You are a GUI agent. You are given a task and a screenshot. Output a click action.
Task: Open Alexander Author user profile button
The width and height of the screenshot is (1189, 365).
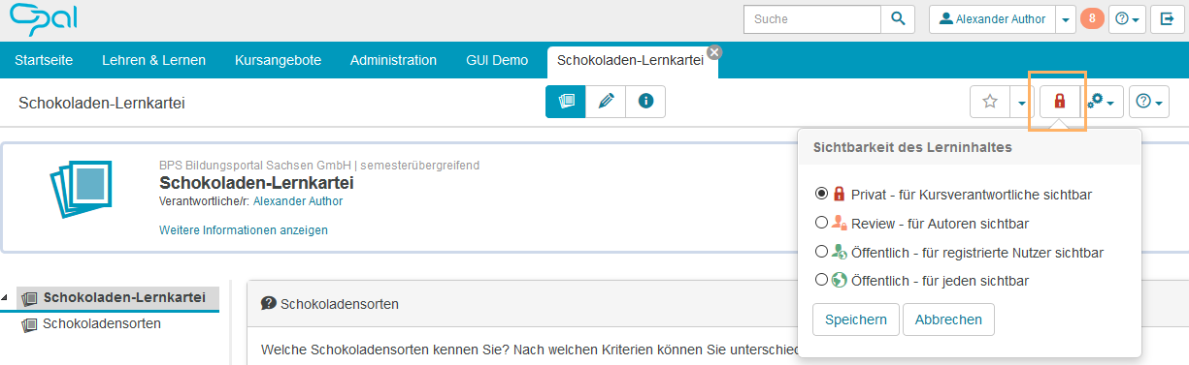pyautogui.click(x=991, y=18)
